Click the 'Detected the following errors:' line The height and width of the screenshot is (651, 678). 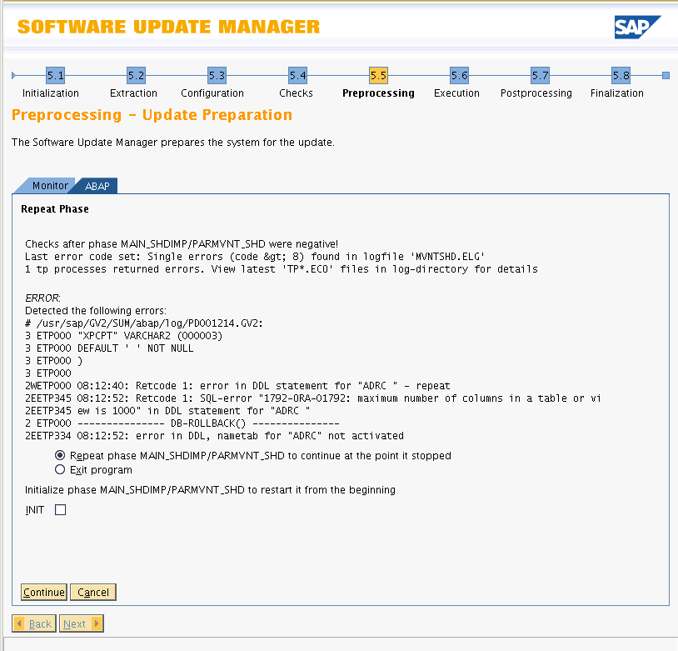[x=96, y=311]
